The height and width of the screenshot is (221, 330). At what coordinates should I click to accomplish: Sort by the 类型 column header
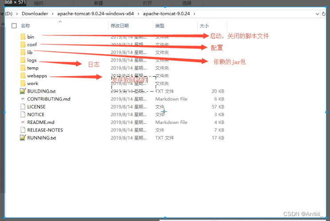click(x=160, y=26)
